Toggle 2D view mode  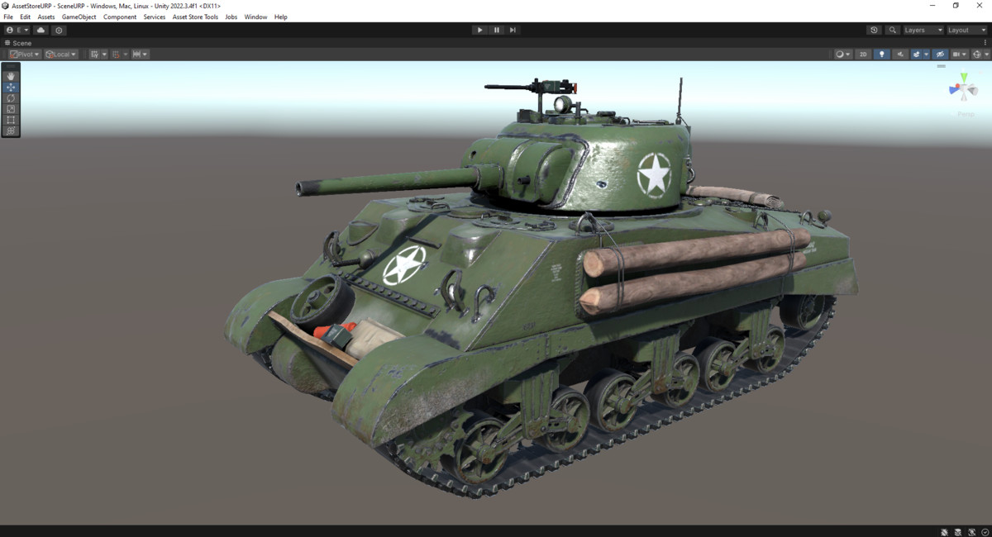[863, 55]
